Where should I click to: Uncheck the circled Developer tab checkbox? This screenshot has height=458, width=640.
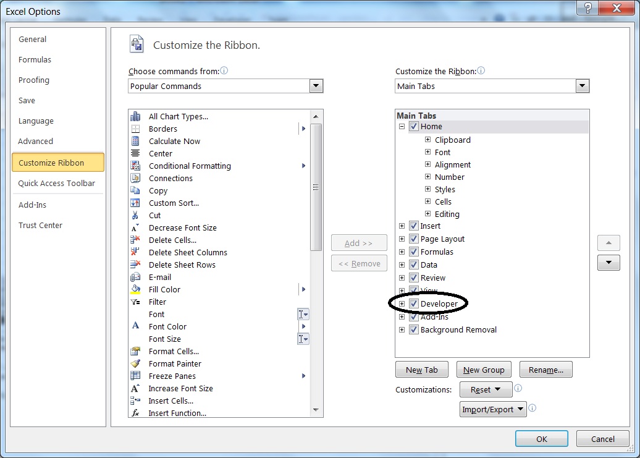(x=413, y=303)
